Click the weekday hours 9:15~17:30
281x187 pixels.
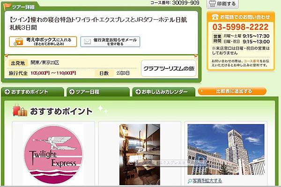tap(256, 36)
